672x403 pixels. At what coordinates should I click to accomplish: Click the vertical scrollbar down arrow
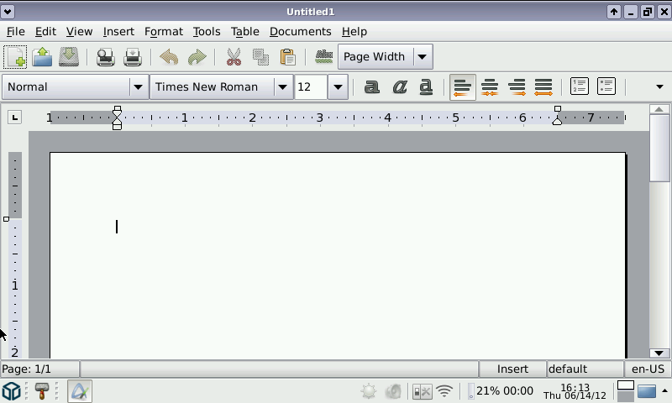[659, 353]
